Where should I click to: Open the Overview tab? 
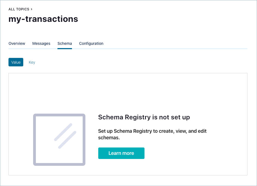17,43
